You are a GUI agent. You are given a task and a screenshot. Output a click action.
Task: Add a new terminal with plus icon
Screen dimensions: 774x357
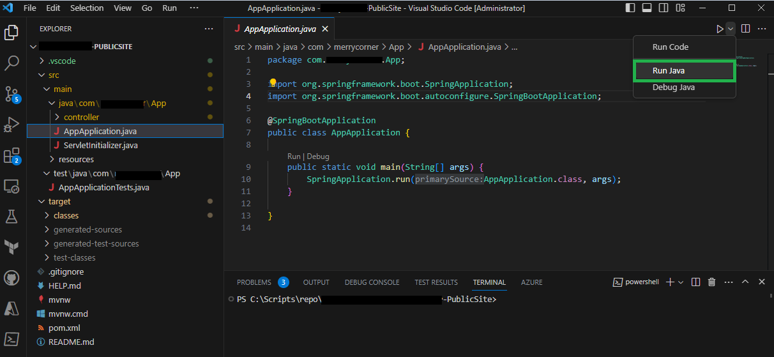pos(670,282)
